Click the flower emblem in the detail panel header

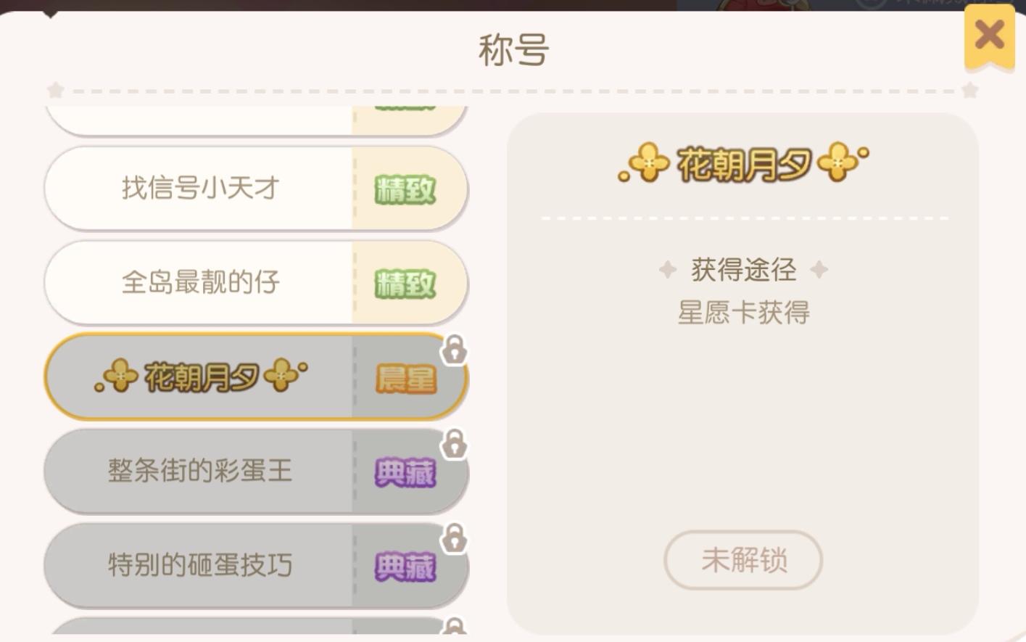[x=650, y=162]
